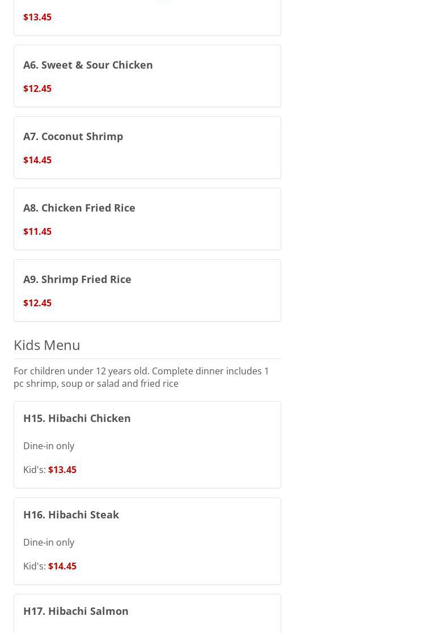Screen dimensions: 445x633
Task: Click 'Dine-in only' note under Hibachi Chicken
Action: tap(49, 446)
